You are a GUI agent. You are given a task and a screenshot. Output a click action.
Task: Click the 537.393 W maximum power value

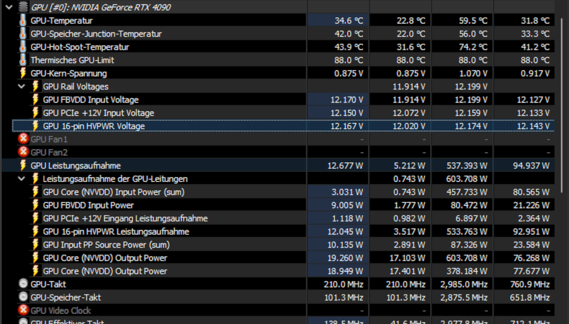pos(467,165)
